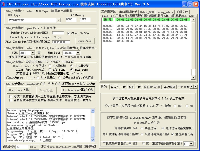This screenshot has width=200, height=151.
Task: Click the Open File button
Action: [84, 41]
